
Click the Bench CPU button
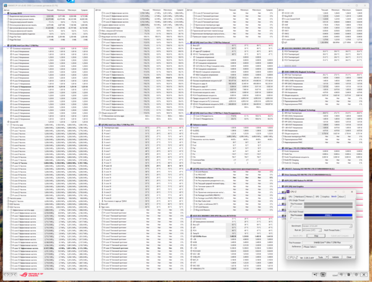pos(298,236)
